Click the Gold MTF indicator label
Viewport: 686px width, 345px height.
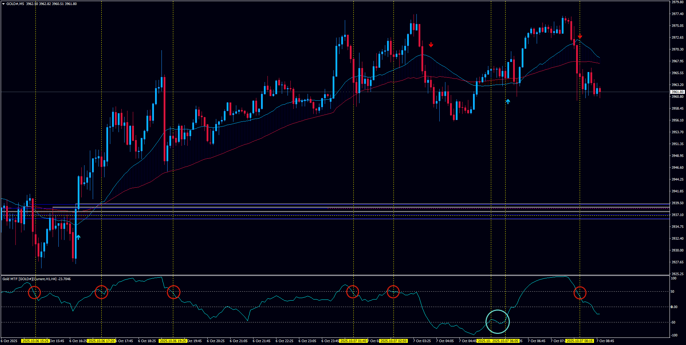(x=36, y=279)
